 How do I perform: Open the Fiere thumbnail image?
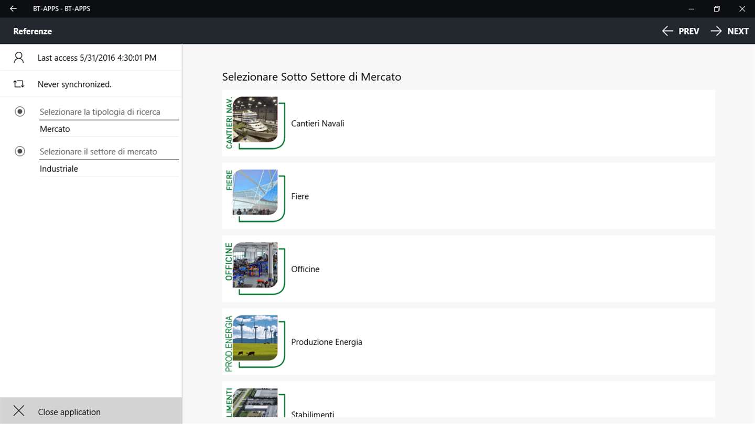(255, 195)
